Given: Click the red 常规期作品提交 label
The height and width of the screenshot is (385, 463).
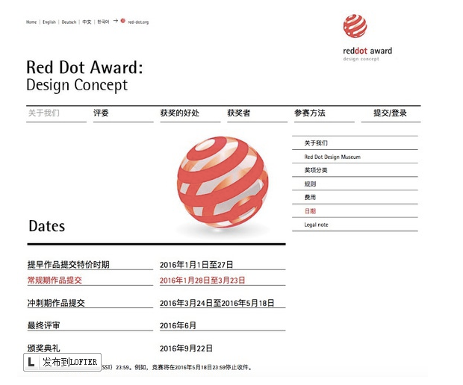Looking at the screenshot, I should tap(55, 281).
